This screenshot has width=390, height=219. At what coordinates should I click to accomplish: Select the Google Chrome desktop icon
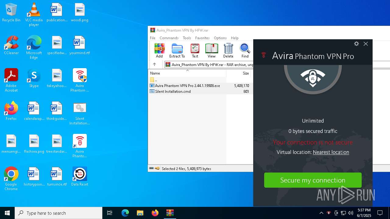pos(11,179)
